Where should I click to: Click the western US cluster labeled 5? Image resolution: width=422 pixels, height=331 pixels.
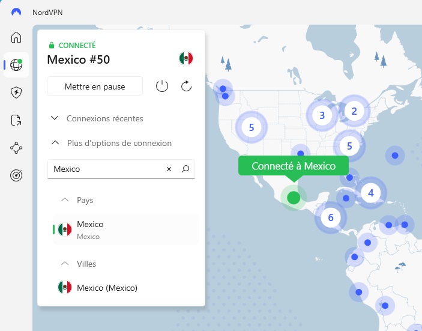(x=252, y=127)
